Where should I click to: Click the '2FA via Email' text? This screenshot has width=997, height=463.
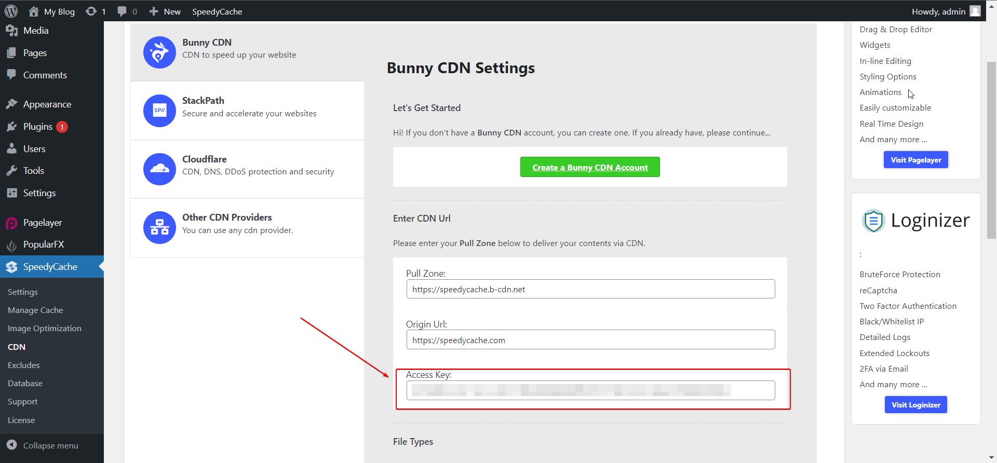point(884,369)
